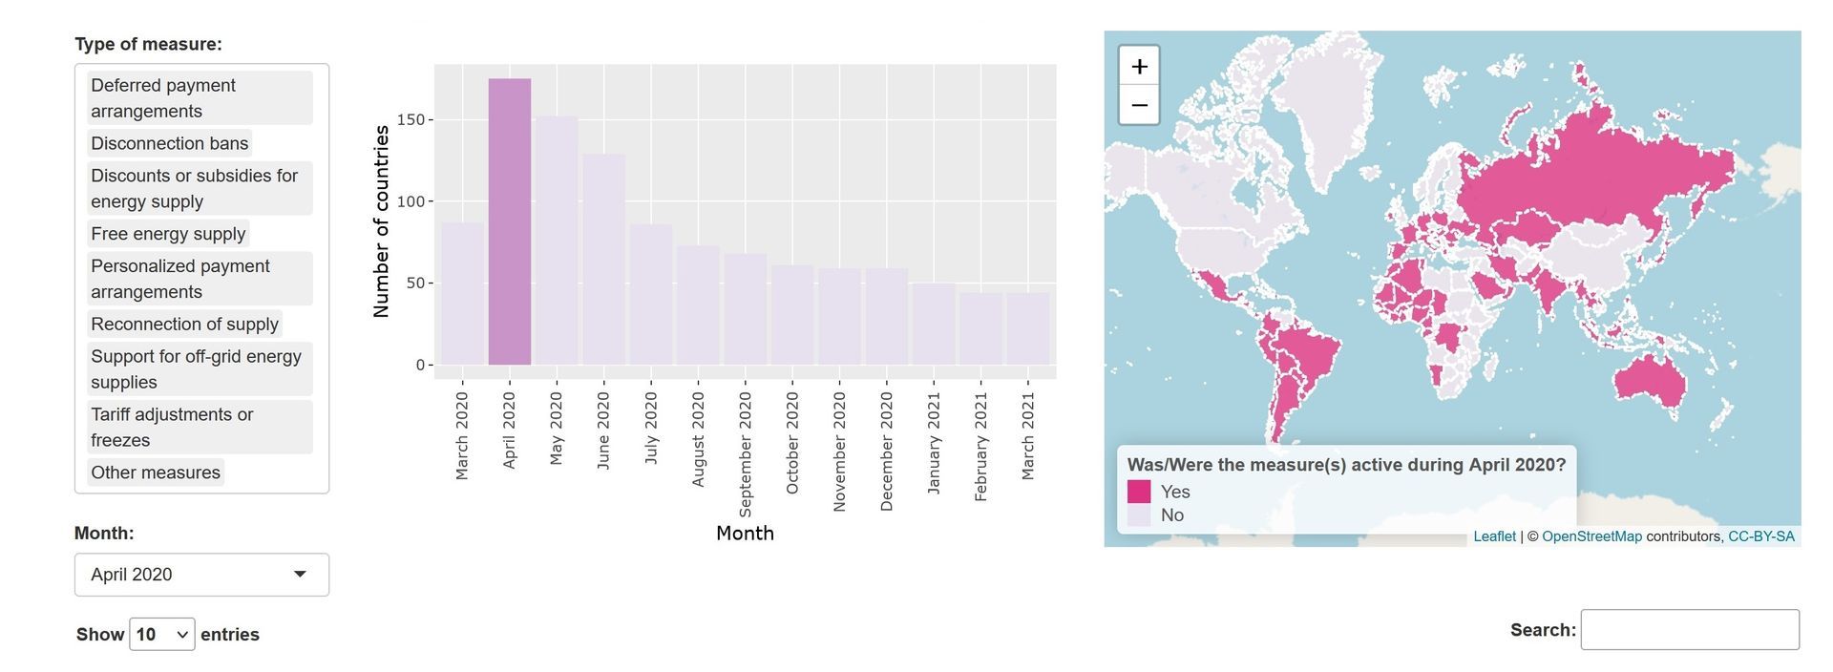1833x672 pixels.
Task: Click in the Search input field
Action: [x=1690, y=630]
